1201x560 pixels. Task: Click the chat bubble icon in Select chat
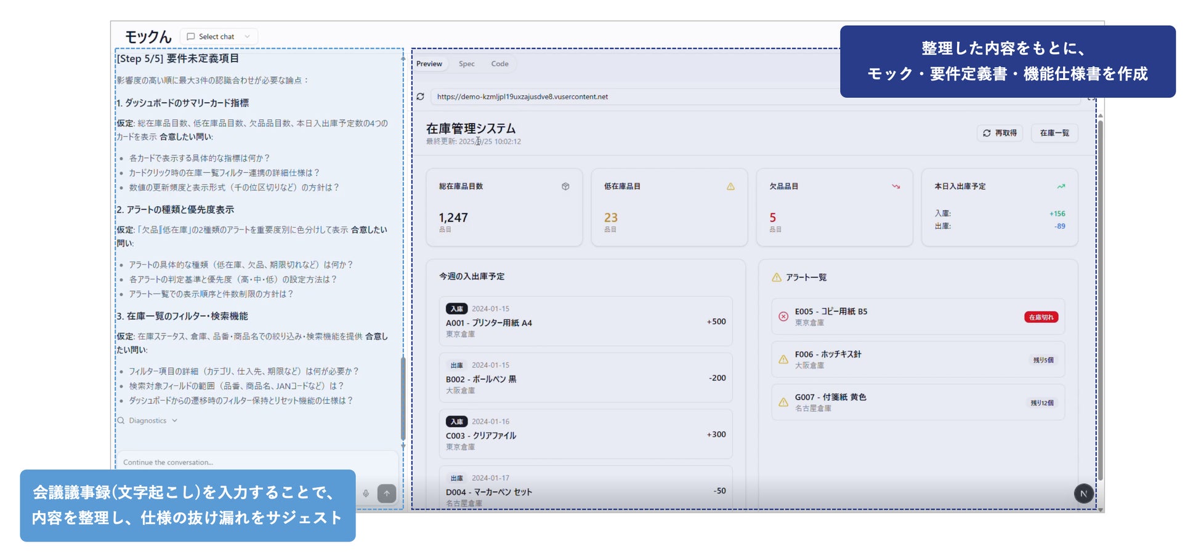point(191,37)
